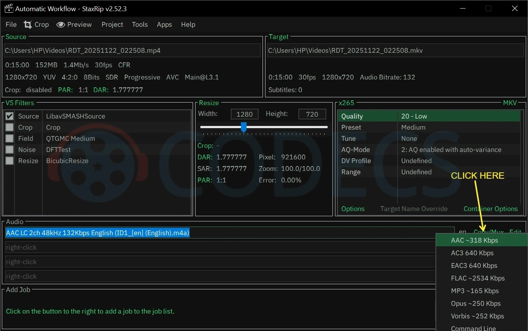Click the target file path field
The height and width of the screenshot is (331, 528).
click(x=396, y=51)
